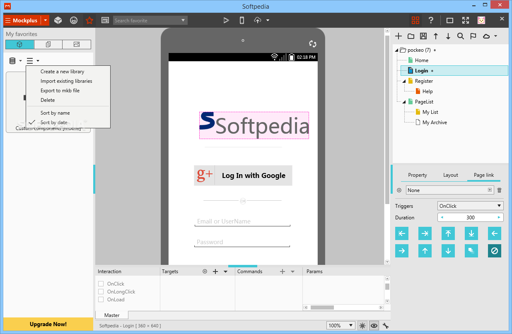Open the Master tab

[112, 315]
